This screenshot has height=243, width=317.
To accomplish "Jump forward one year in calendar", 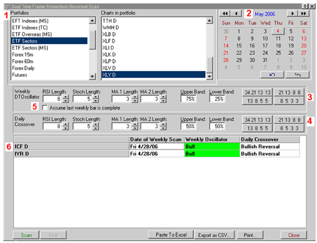I will 304,14.
